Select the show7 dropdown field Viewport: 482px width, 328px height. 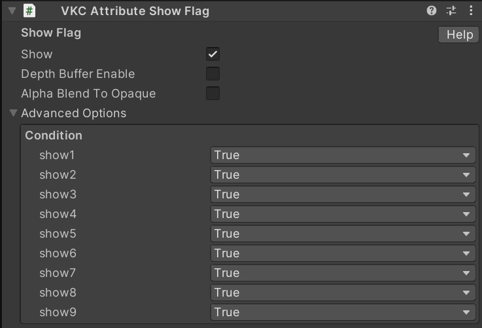[343, 273]
